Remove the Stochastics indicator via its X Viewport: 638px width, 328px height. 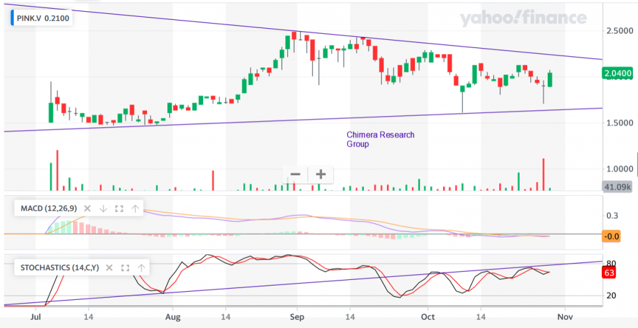(x=109, y=268)
